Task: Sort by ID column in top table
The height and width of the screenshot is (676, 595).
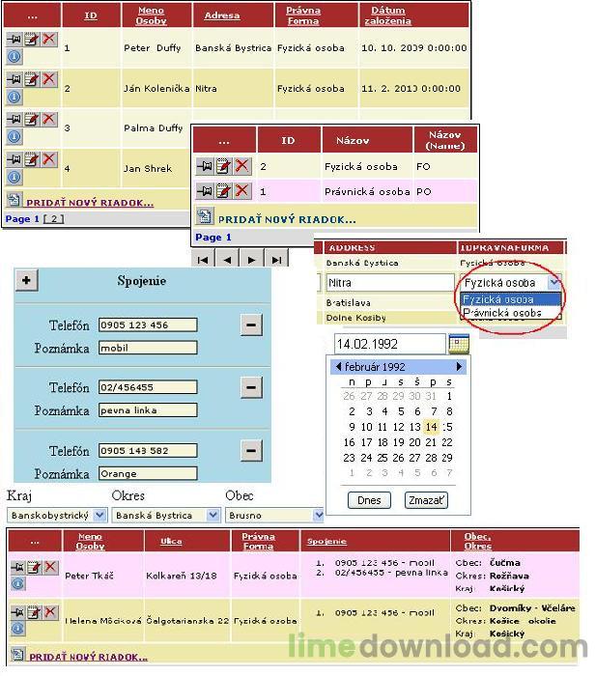Action: tap(91, 15)
